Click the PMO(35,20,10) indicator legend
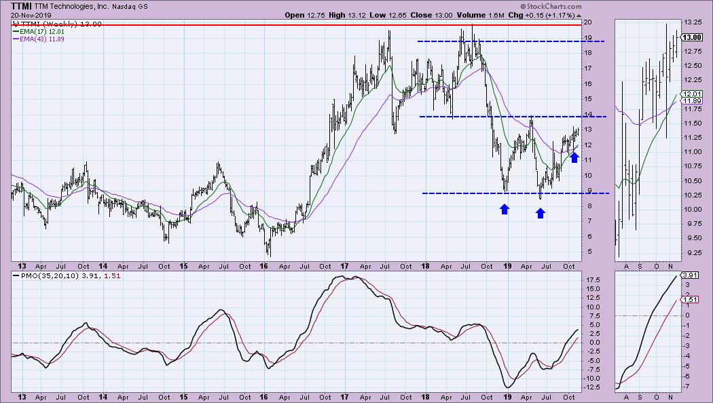Viewport: 713px width, 403px height. coord(67,275)
